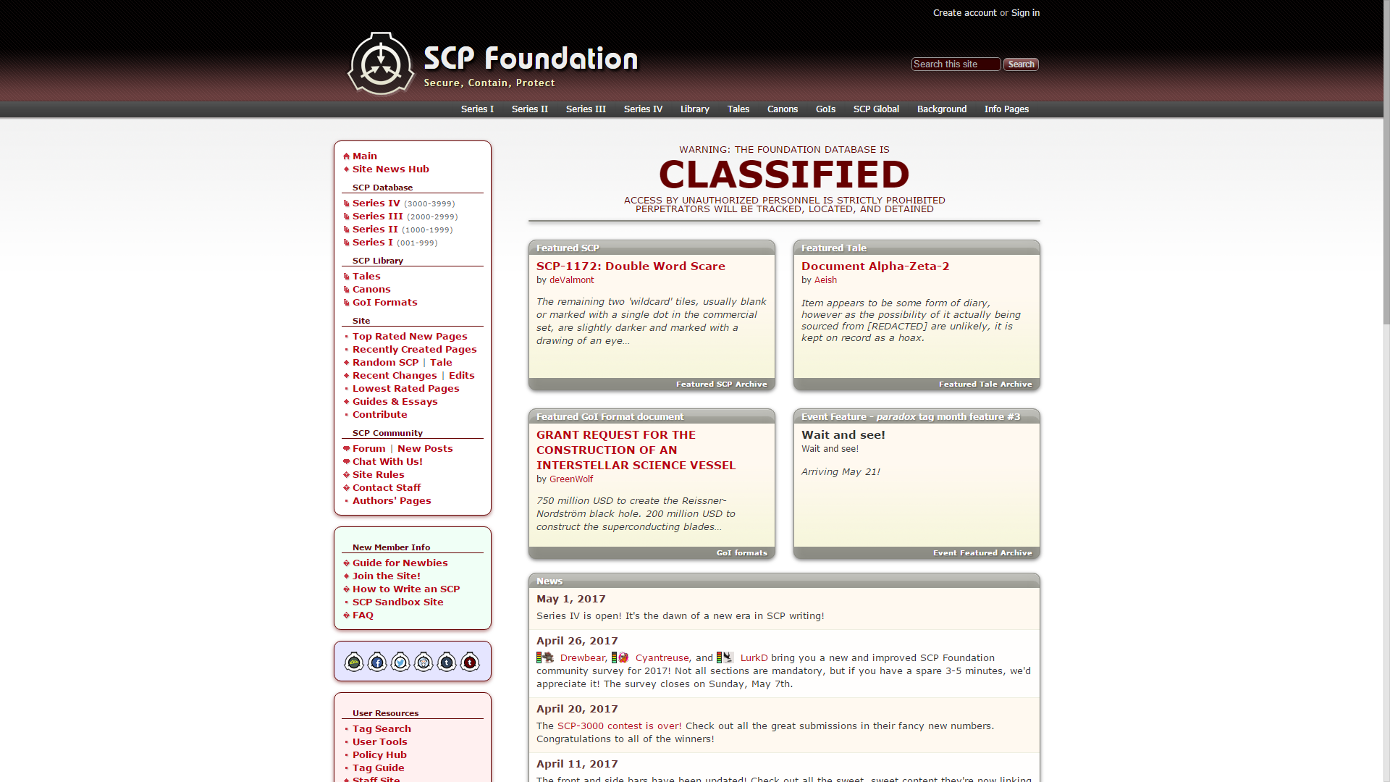
Task: Click the SCP-1172 featured article link
Action: 630,266
